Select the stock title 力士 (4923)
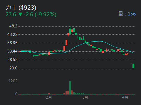 pyautogui.click(x=21, y=8)
